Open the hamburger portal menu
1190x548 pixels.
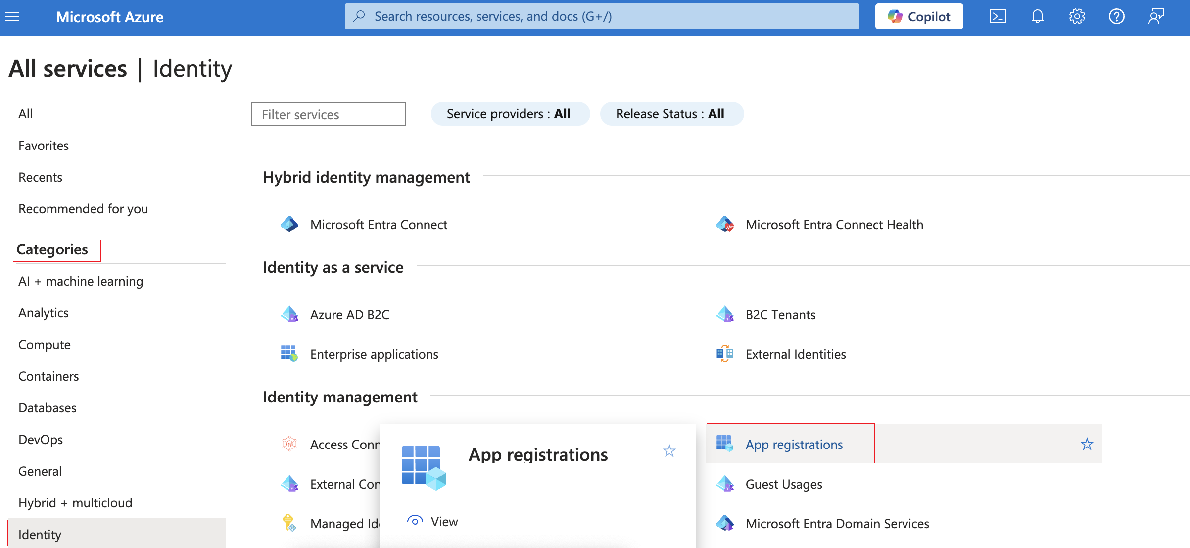(x=12, y=17)
